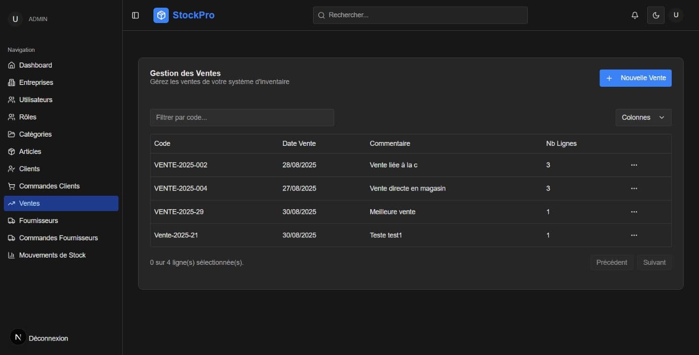The height and width of the screenshot is (355, 699).
Task: Toggle dark mode moon icon
Action: click(656, 15)
